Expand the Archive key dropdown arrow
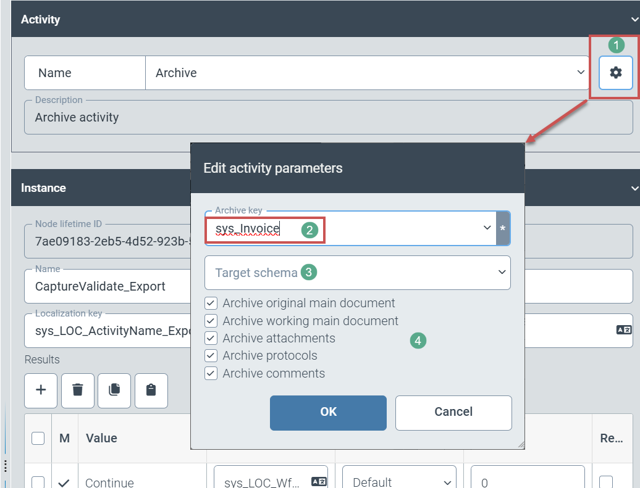The height and width of the screenshot is (488, 640). pos(487,229)
